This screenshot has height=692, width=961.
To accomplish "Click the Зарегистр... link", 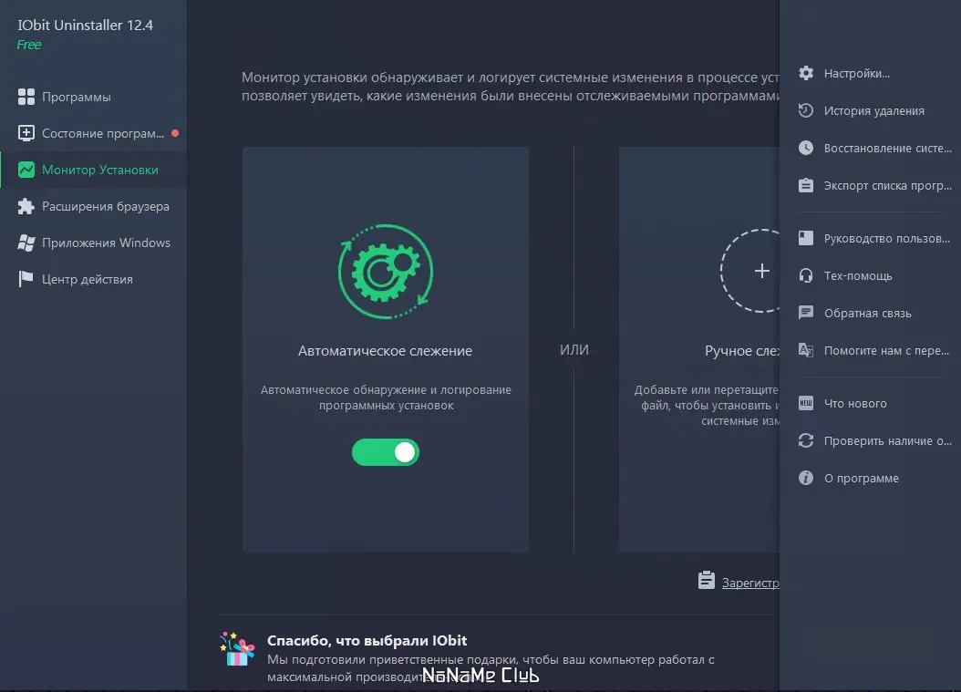I will (750, 583).
